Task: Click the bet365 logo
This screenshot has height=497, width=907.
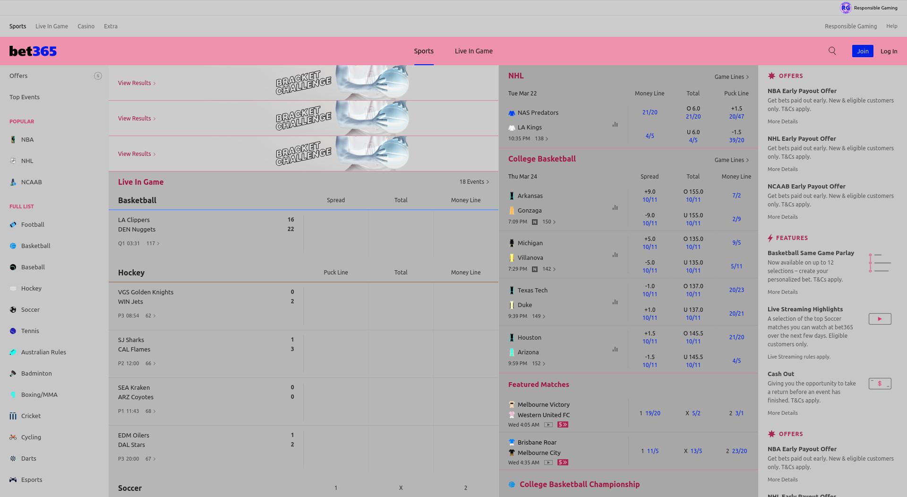Action: [x=33, y=51]
